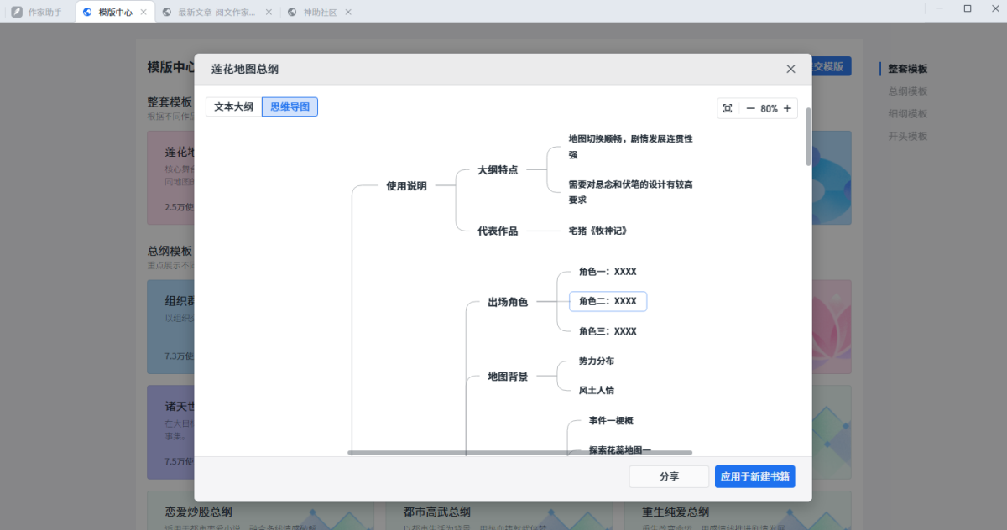
Task: Click the 使用说明 parent node
Action: (406, 186)
